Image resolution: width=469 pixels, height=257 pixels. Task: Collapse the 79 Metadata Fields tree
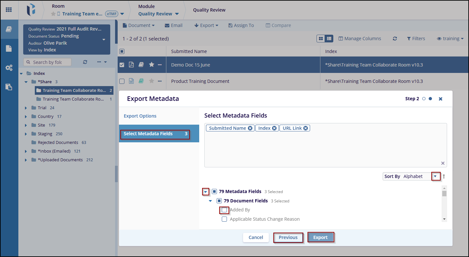[x=206, y=192]
